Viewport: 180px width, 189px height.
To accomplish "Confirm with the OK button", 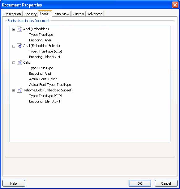I will 140,183.
